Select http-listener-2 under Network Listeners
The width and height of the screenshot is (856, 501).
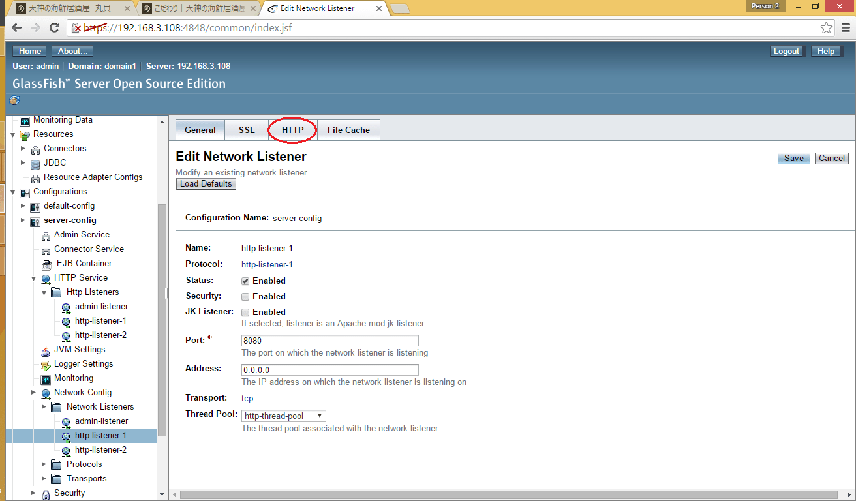point(100,450)
